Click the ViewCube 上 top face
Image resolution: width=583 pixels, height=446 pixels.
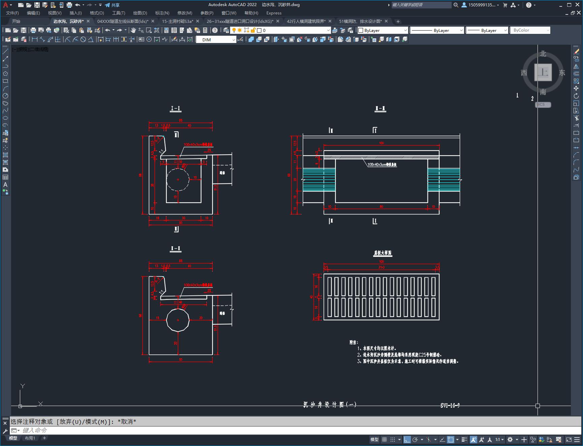[543, 72]
